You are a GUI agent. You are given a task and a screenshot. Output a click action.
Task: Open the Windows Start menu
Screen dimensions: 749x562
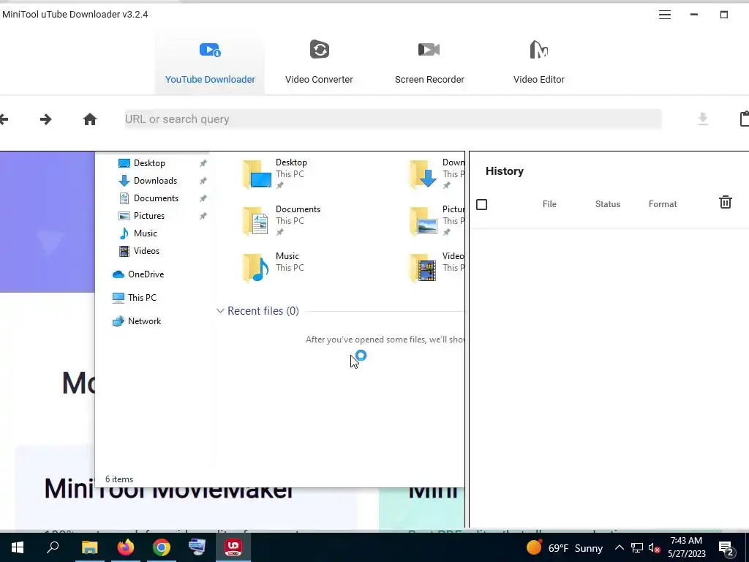[18, 547]
